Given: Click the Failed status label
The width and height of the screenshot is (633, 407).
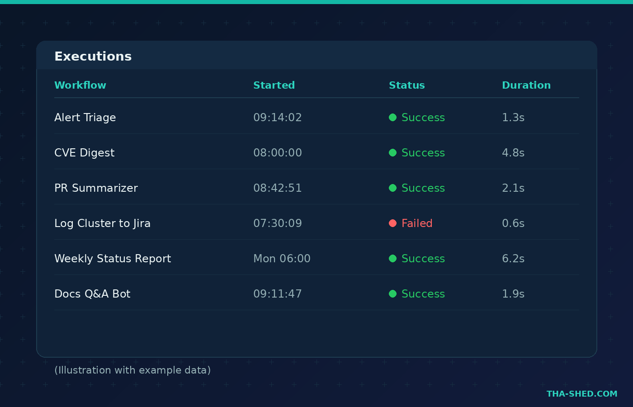Looking at the screenshot, I should pos(417,223).
